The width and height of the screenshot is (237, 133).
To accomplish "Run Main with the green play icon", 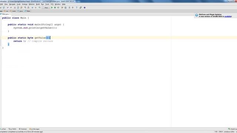I will click(x=52, y=7).
